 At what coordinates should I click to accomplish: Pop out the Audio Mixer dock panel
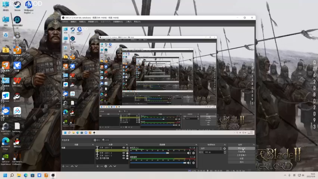(x=196, y=145)
